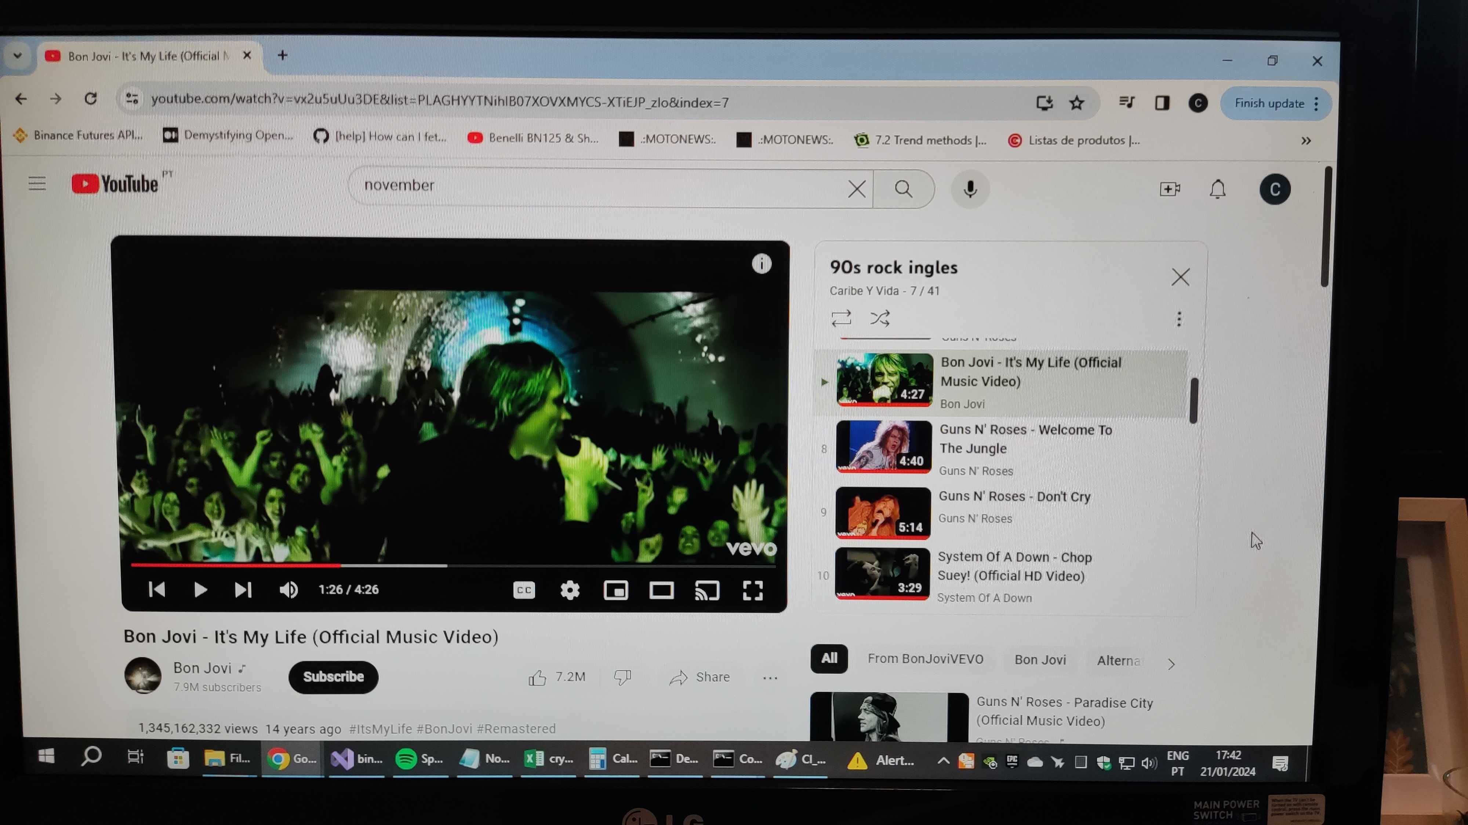Select the All filter chip

point(829,659)
